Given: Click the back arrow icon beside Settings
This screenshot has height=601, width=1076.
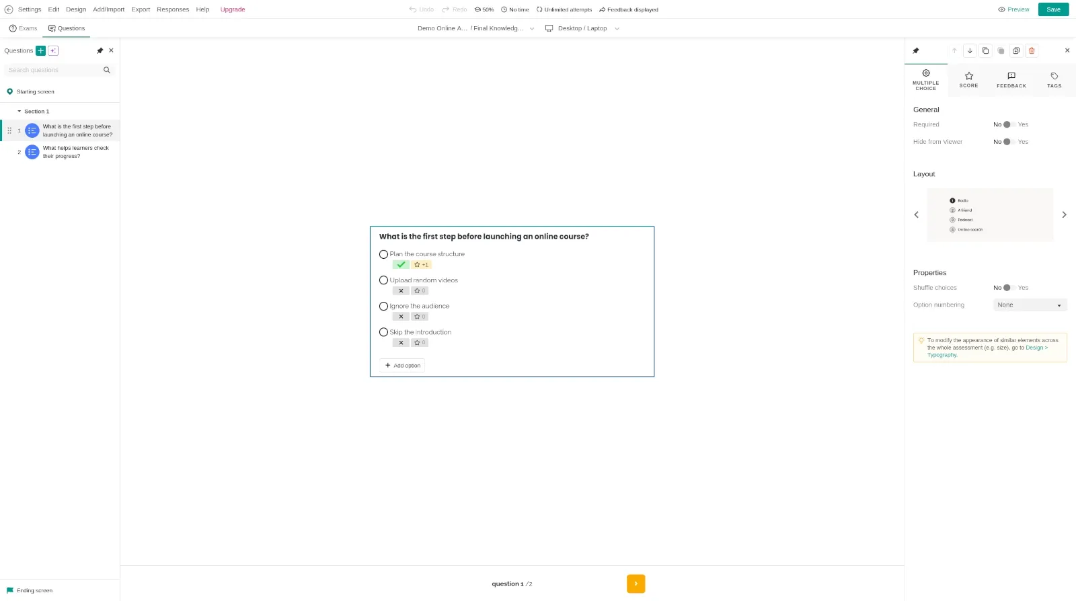Looking at the screenshot, I should (x=9, y=9).
